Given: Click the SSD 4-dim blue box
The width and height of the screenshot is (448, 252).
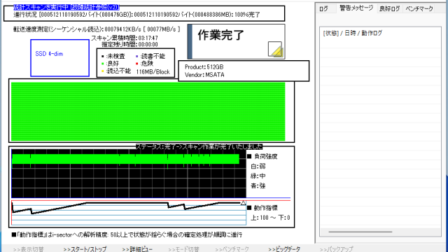Looking at the screenshot, I should pyautogui.click(x=59, y=58).
